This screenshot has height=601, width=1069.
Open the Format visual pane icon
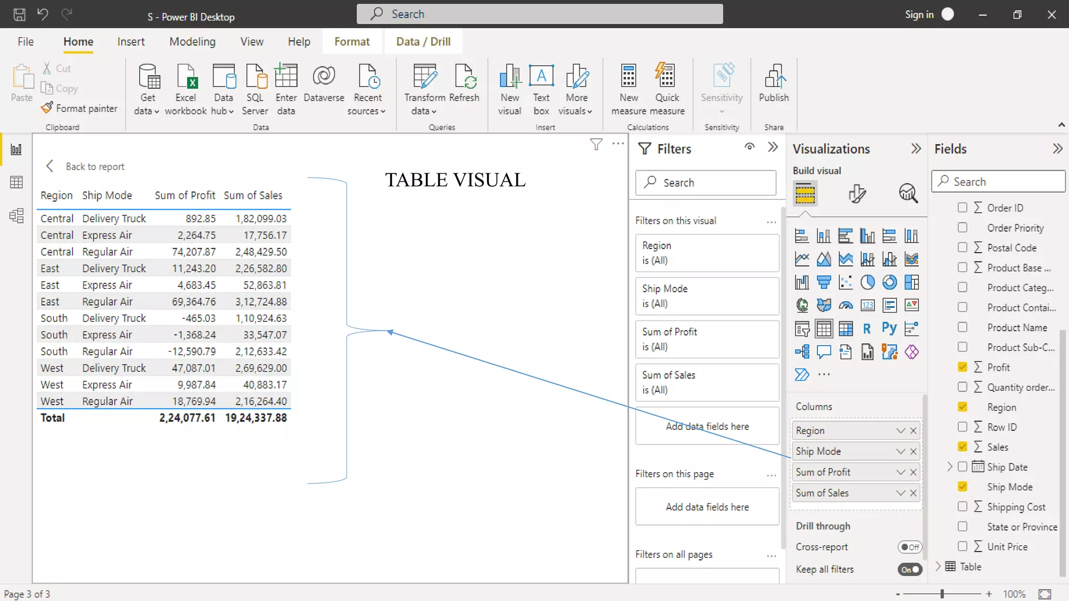[857, 194]
